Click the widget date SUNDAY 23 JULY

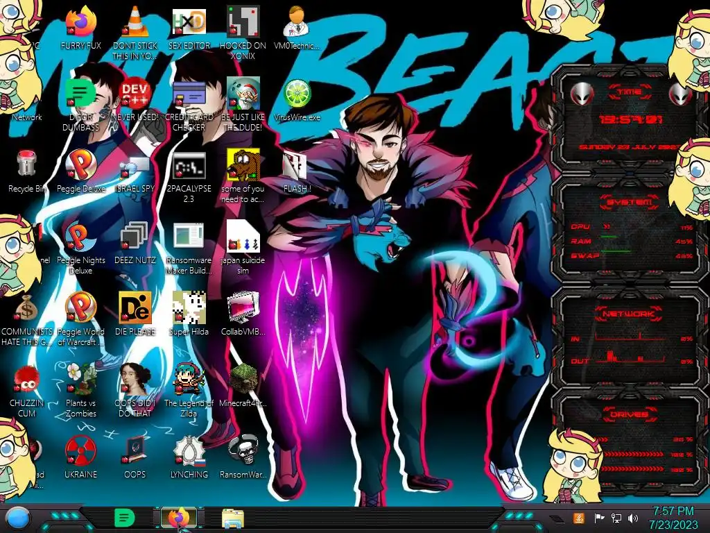[630, 147]
